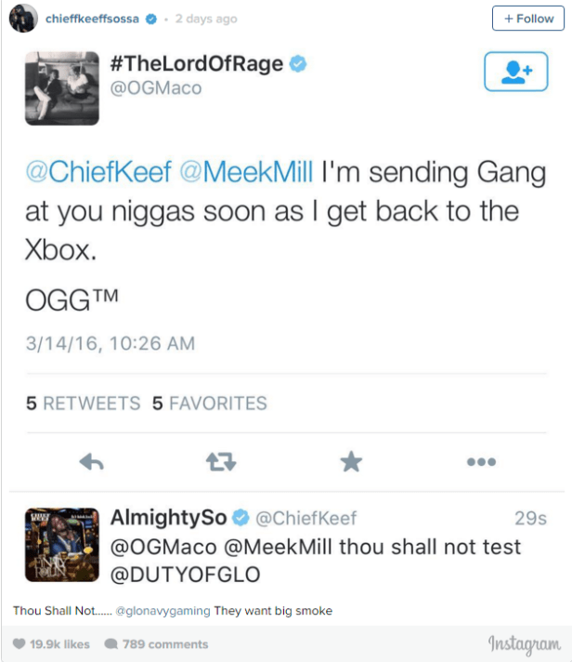This screenshot has height=662, width=572.
Task: Click the heart icon next to 19.9k likes
Action: (19, 643)
